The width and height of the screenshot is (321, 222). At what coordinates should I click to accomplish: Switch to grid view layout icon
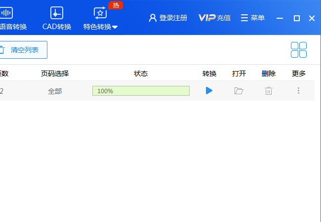[299, 50]
